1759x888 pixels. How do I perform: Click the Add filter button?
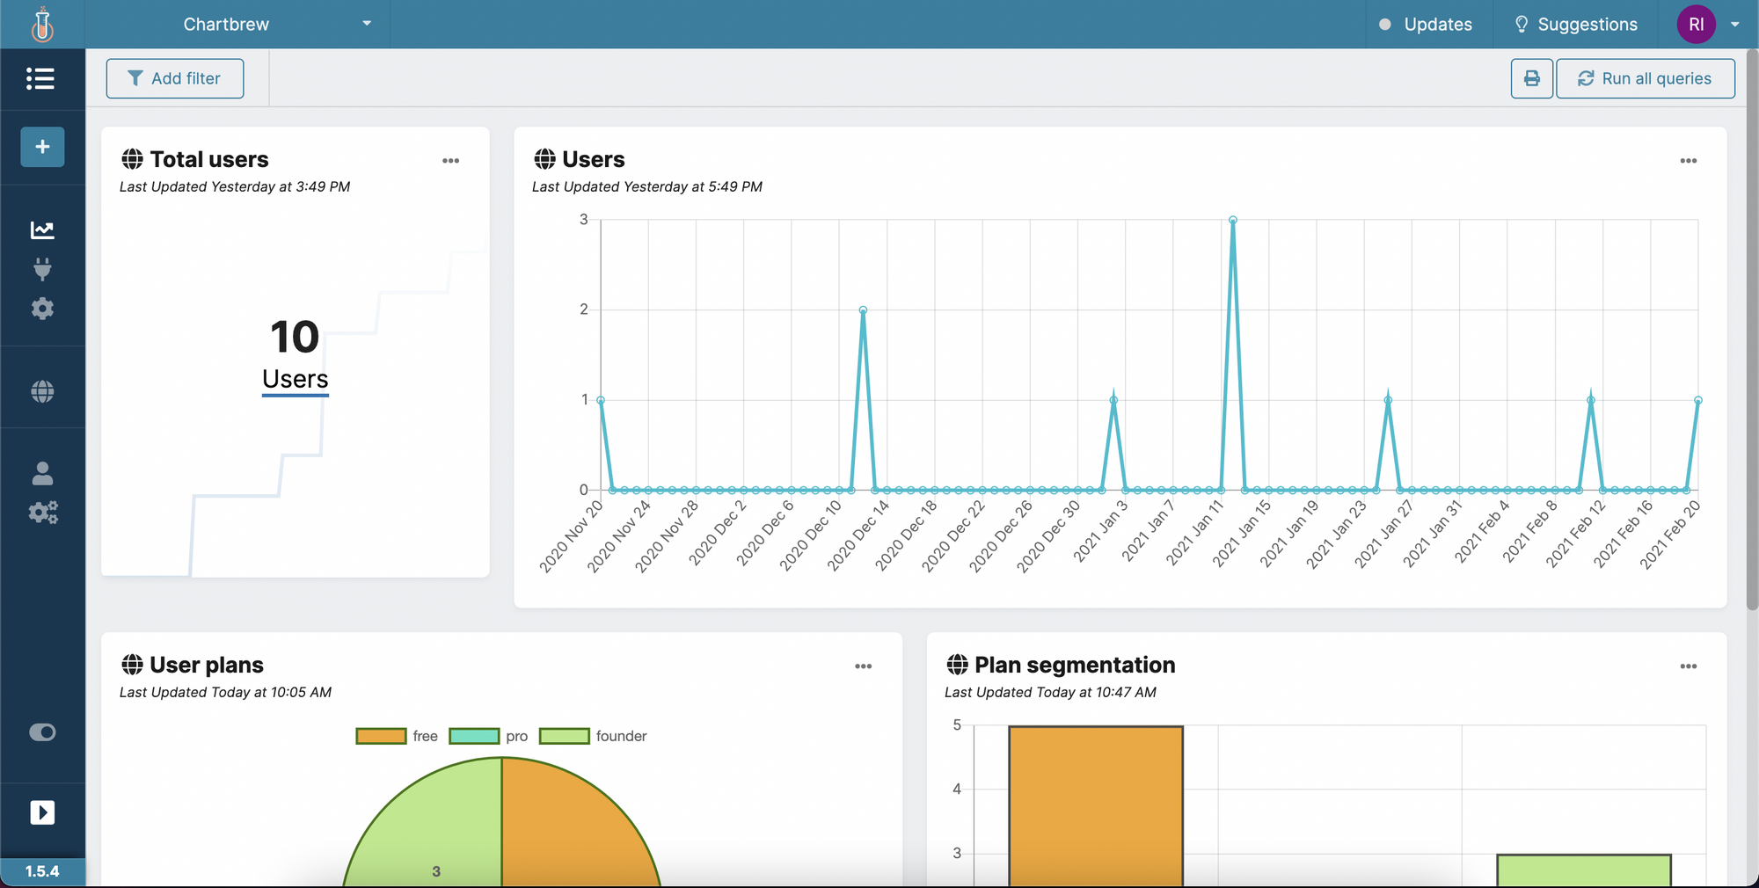(174, 78)
